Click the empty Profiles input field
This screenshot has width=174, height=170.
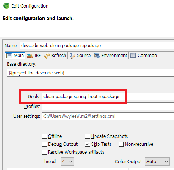click(108, 107)
